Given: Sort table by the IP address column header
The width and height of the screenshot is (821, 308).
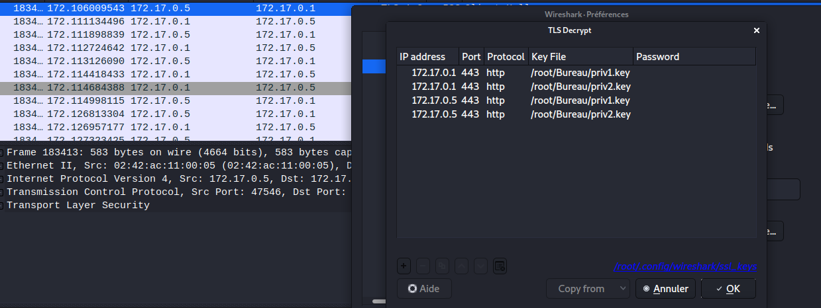Looking at the screenshot, I should pyautogui.click(x=427, y=57).
